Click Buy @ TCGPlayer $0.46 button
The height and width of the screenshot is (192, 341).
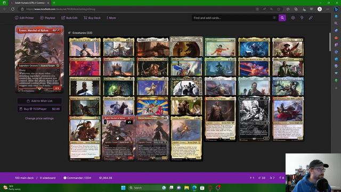(x=39, y=109)
